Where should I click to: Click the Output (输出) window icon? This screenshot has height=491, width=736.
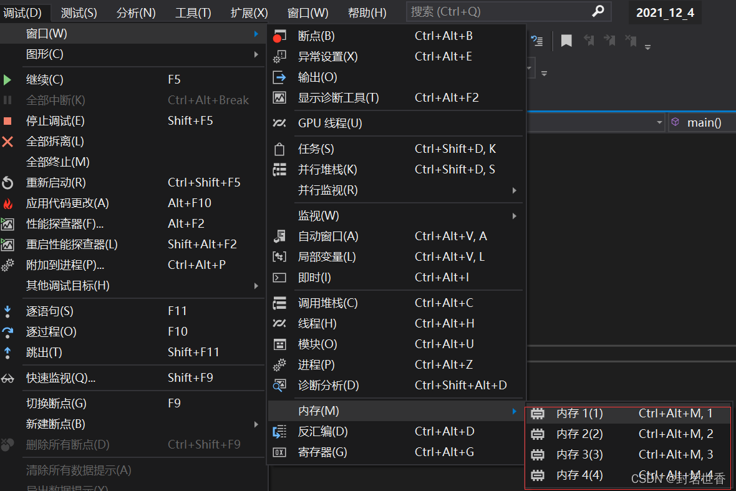point(279,77)
